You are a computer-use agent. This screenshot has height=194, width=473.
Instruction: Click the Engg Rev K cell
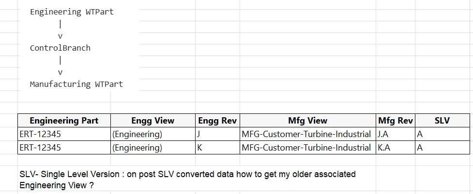point(217,147)
